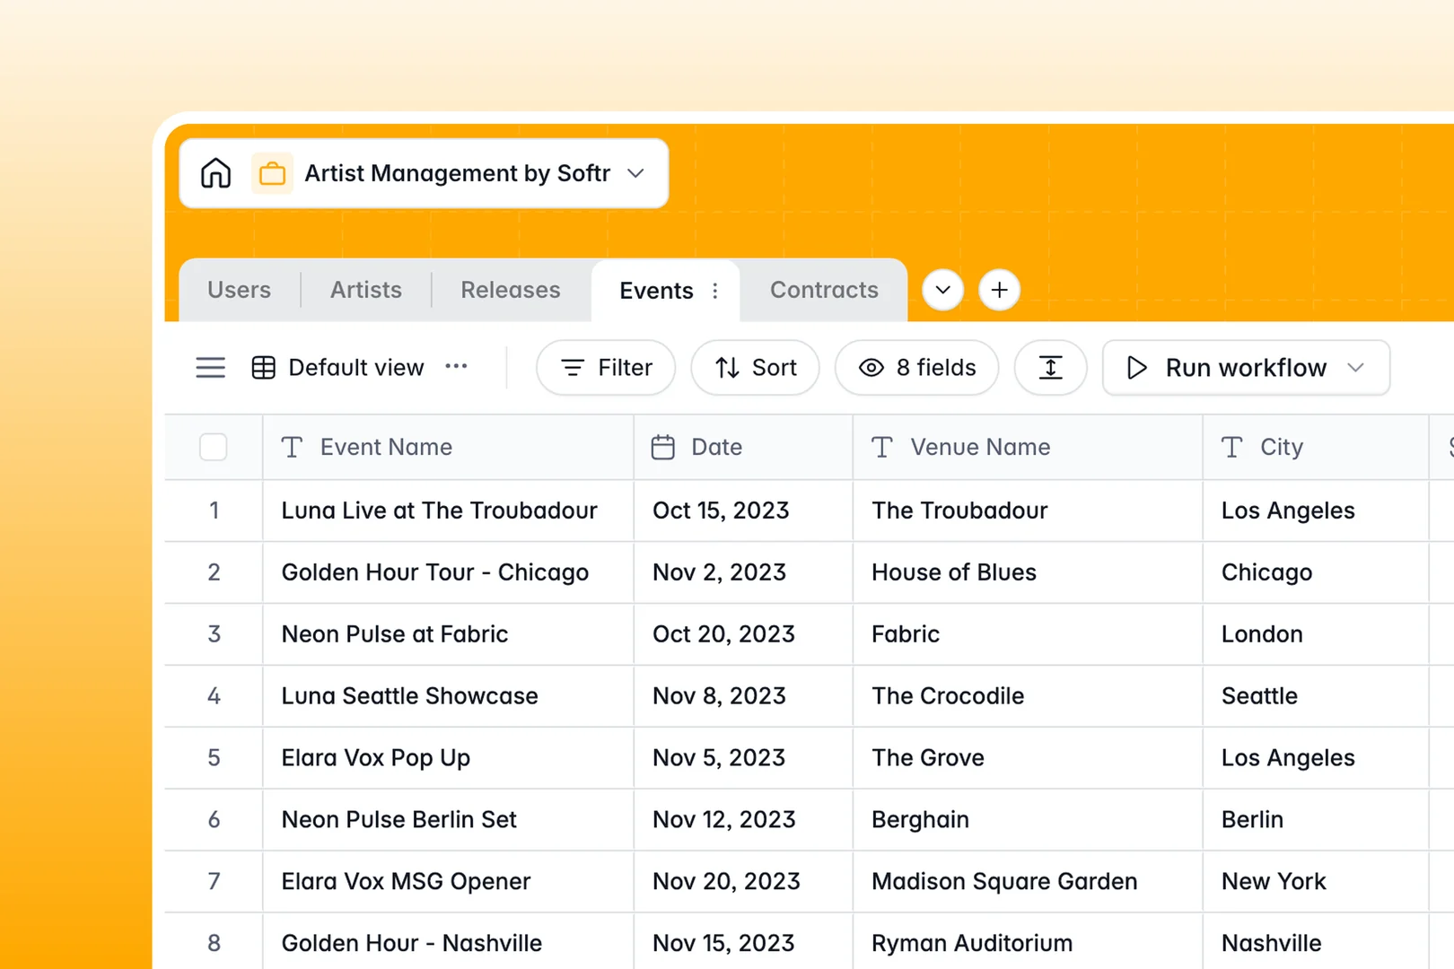Select the Default view grid icon
Image resolution: width=1454 pixels, height=969 pixels.
click(x=264, y=368)
